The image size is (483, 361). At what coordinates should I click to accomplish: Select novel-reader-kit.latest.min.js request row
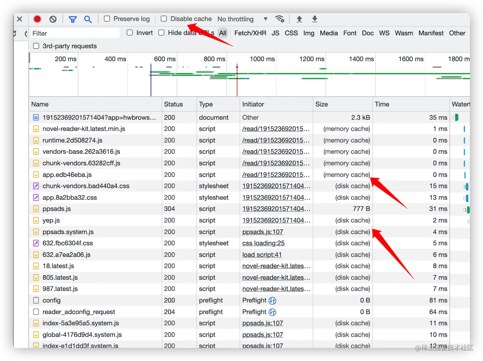point(249,129)
